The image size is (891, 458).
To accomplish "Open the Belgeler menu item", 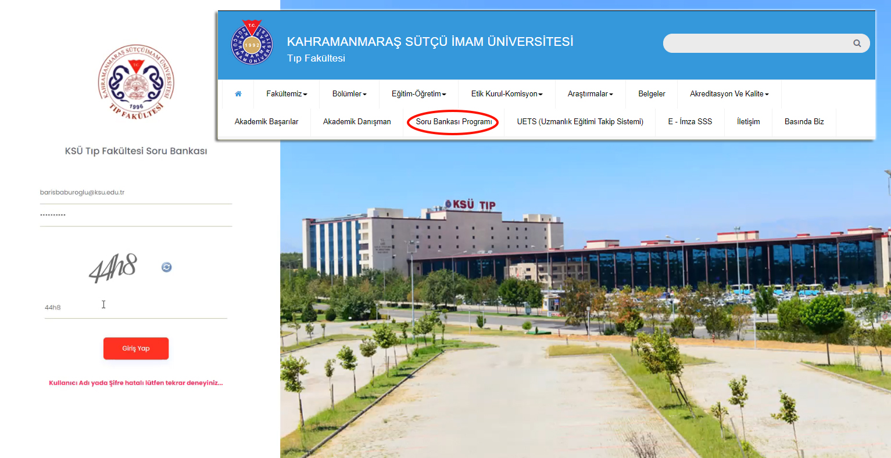I will (652, 94).
